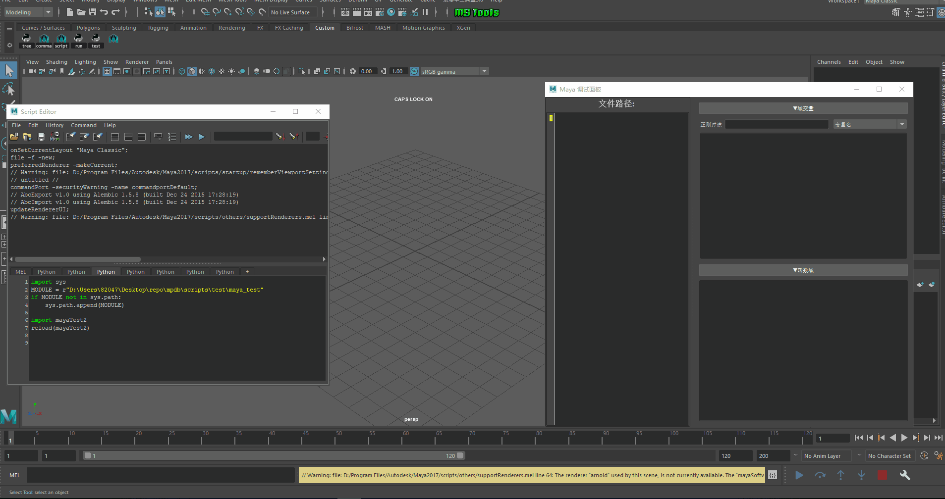Start IPR render from status line

point(368,12)
